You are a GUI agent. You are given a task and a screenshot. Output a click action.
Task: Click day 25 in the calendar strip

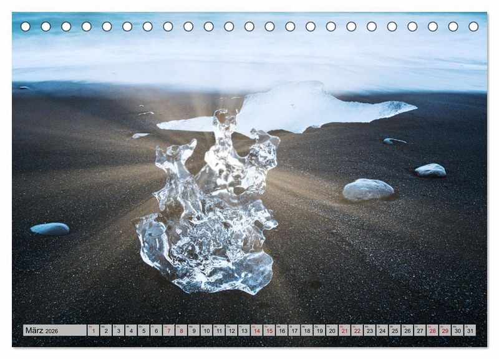click(x=395, y=330)
